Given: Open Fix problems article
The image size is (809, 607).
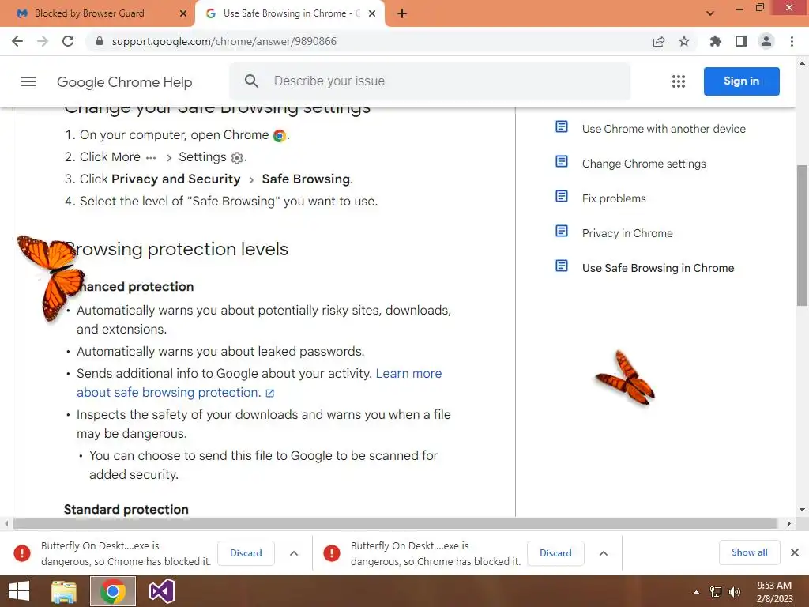Looking at the screenshot, I should (x=614, y=198).
